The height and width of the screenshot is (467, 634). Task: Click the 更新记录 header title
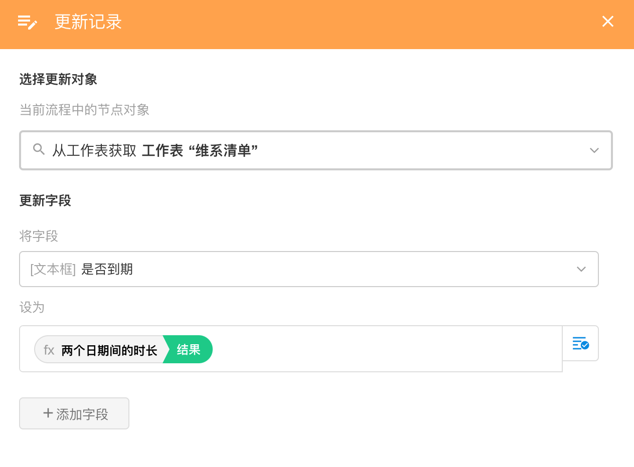(88, 22)
